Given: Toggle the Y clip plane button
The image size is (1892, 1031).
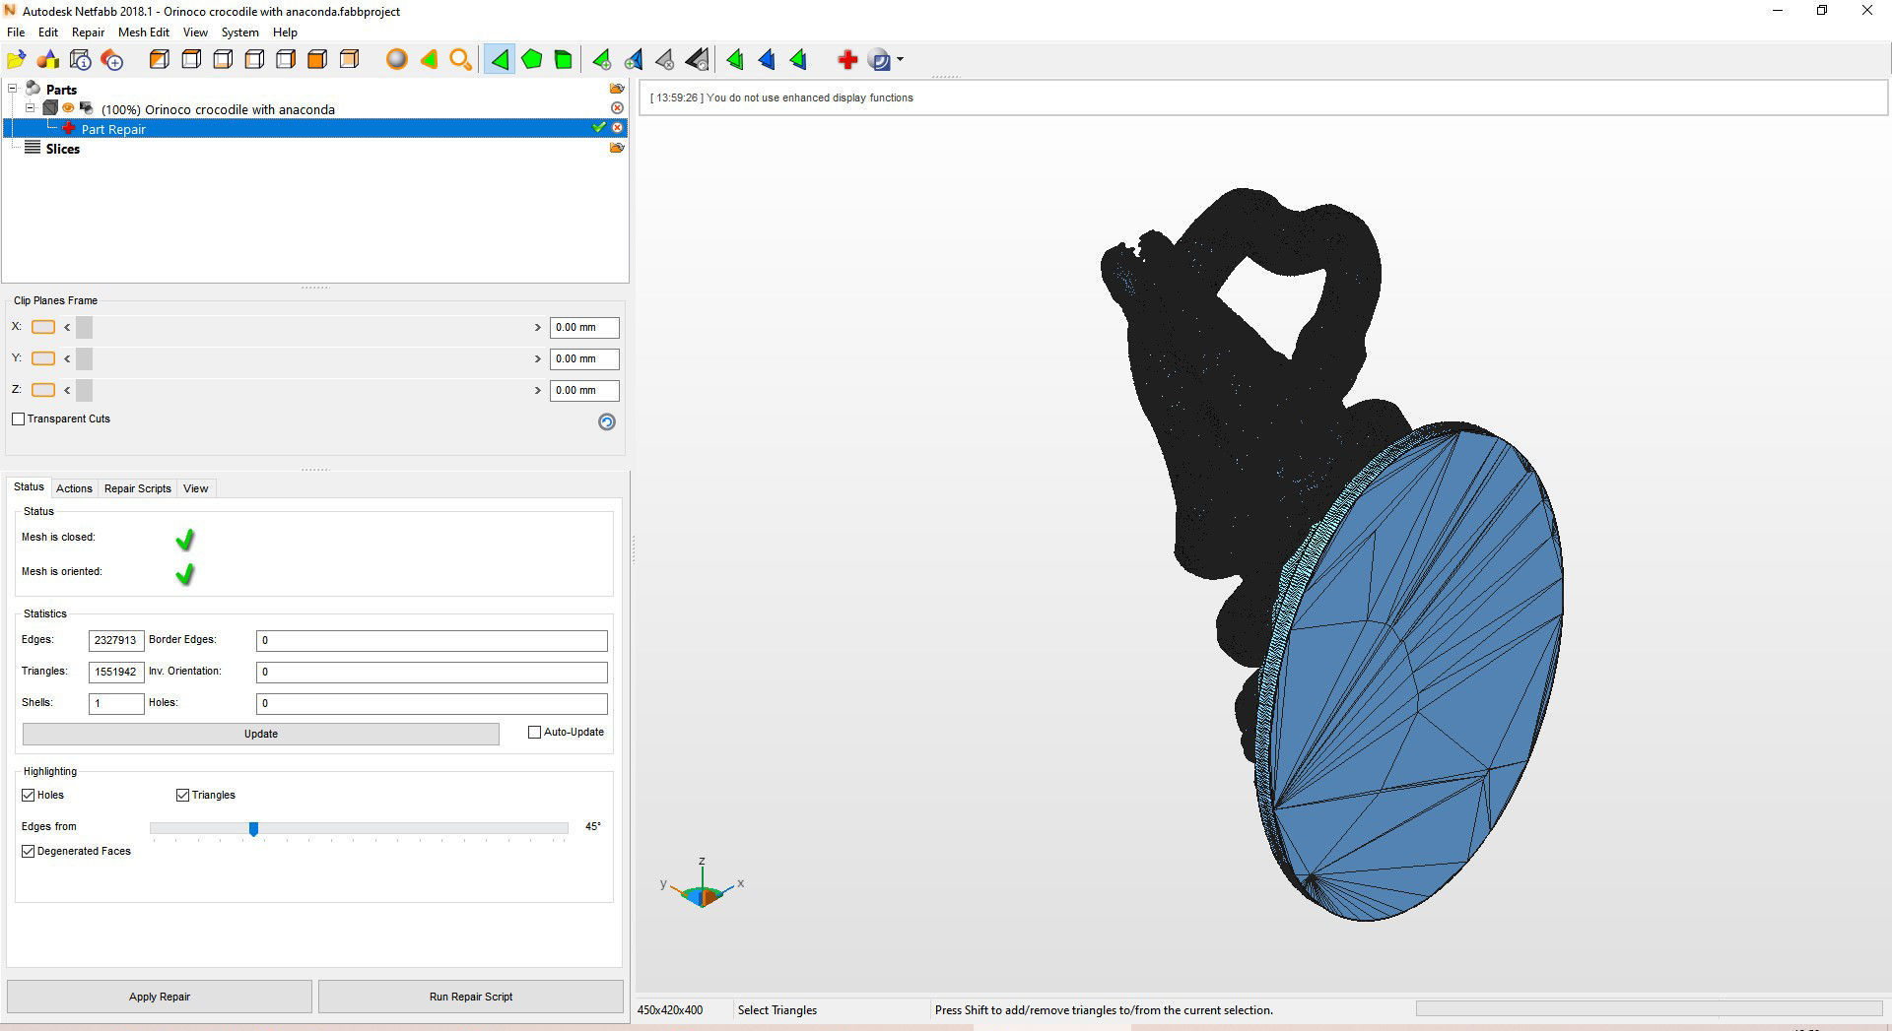Looking at the screenshot, I should (43, 358).
